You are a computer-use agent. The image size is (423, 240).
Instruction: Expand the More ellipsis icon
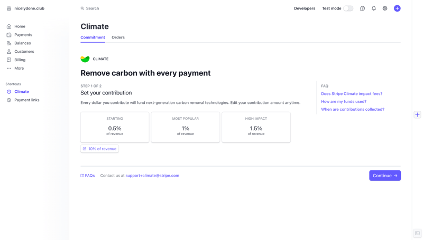[9, 68]
